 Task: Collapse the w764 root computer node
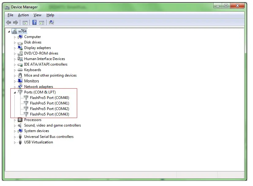pos(9,31)
